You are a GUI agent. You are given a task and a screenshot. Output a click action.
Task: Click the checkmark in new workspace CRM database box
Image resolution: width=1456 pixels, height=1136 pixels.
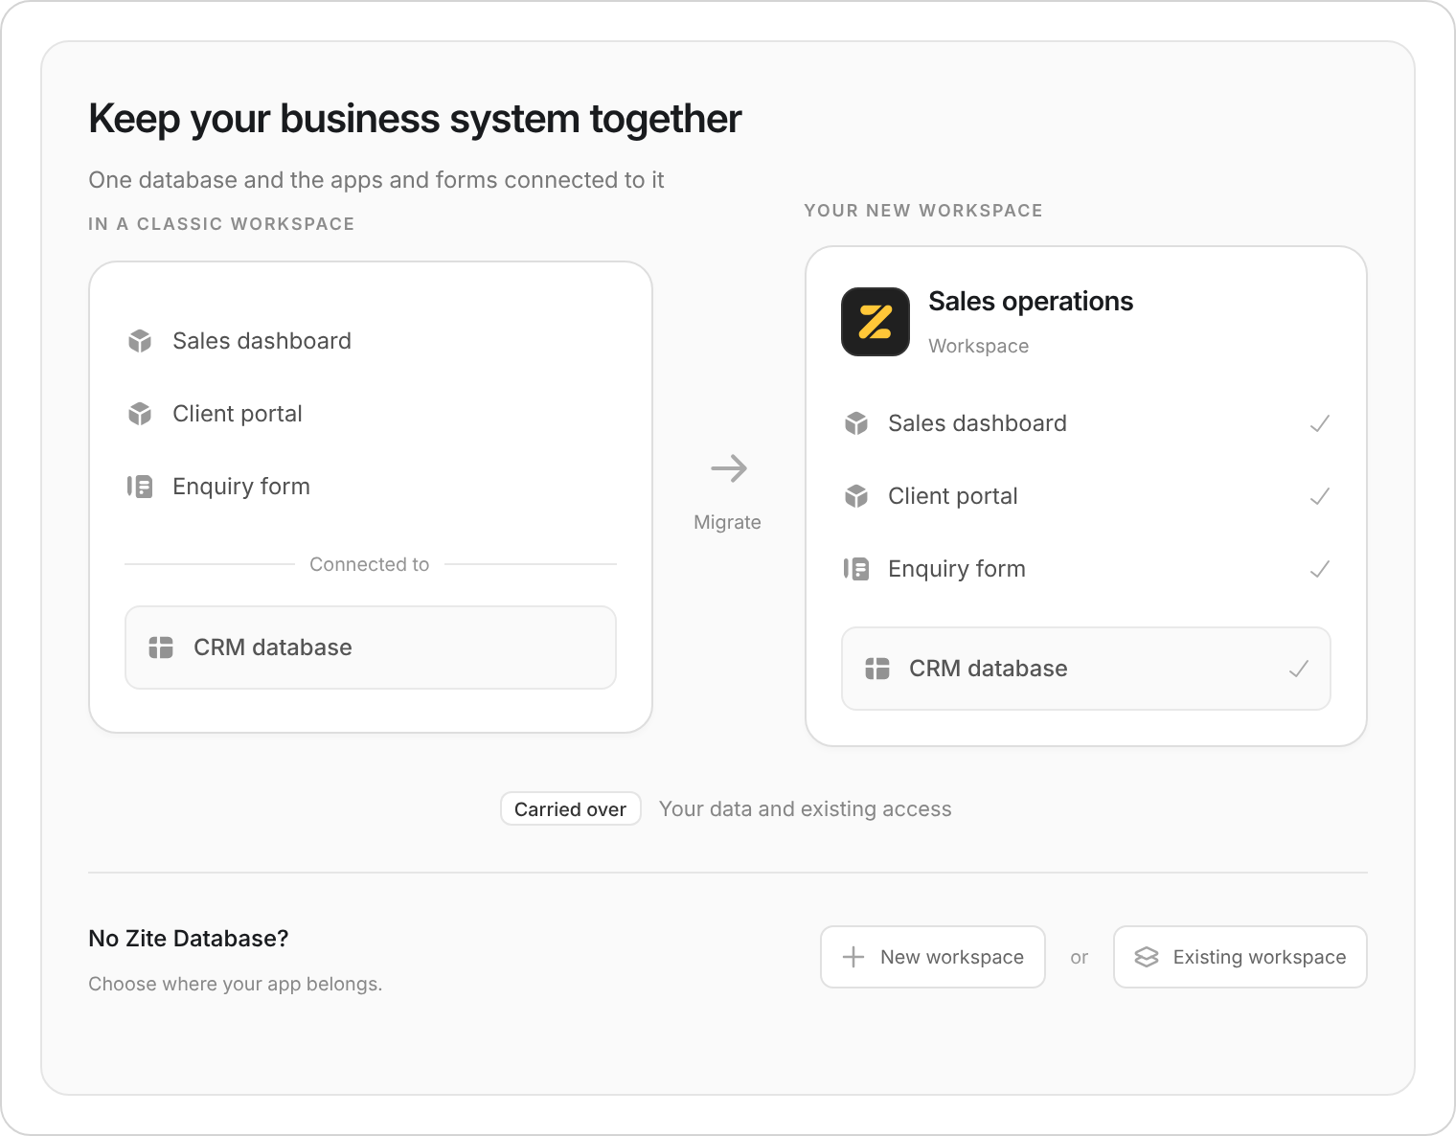click(x=1299, y=669)
